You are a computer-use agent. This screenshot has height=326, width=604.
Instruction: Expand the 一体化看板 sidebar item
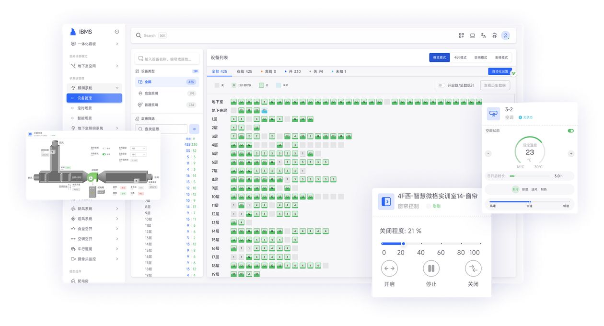(117, 44)
